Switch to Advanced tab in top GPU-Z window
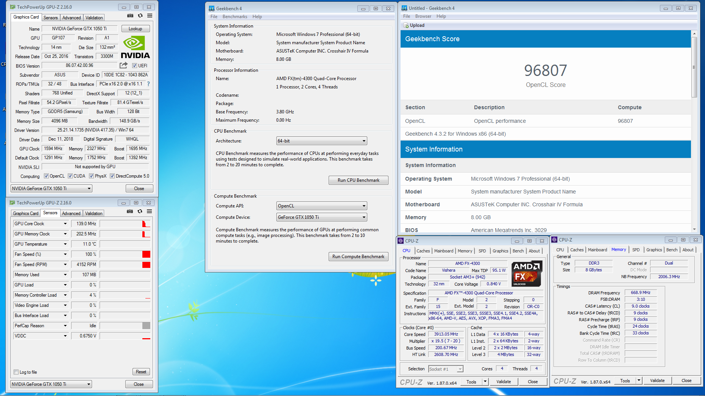705x396 pixels. point(72,18)
